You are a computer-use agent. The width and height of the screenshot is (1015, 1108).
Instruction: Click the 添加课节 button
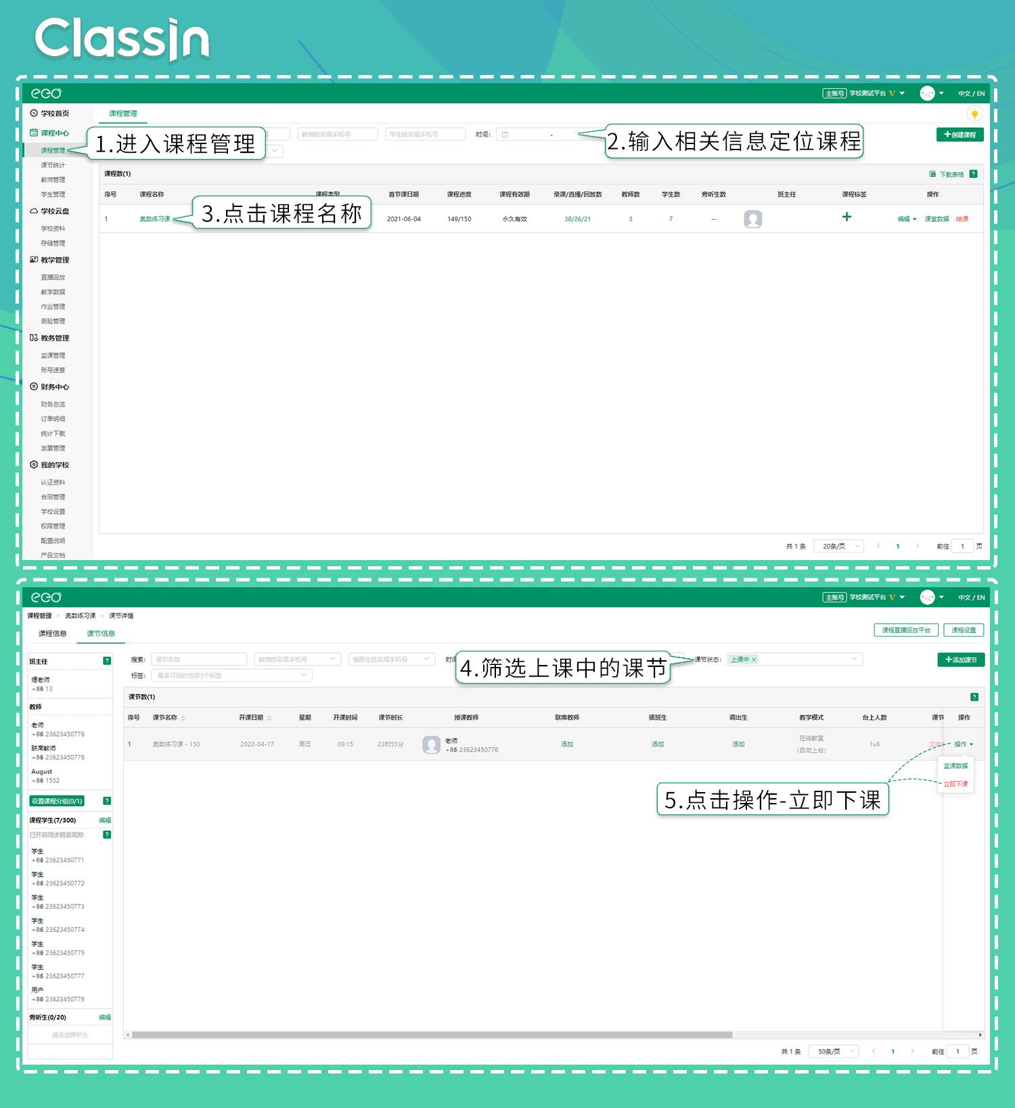tap(961, 660)
